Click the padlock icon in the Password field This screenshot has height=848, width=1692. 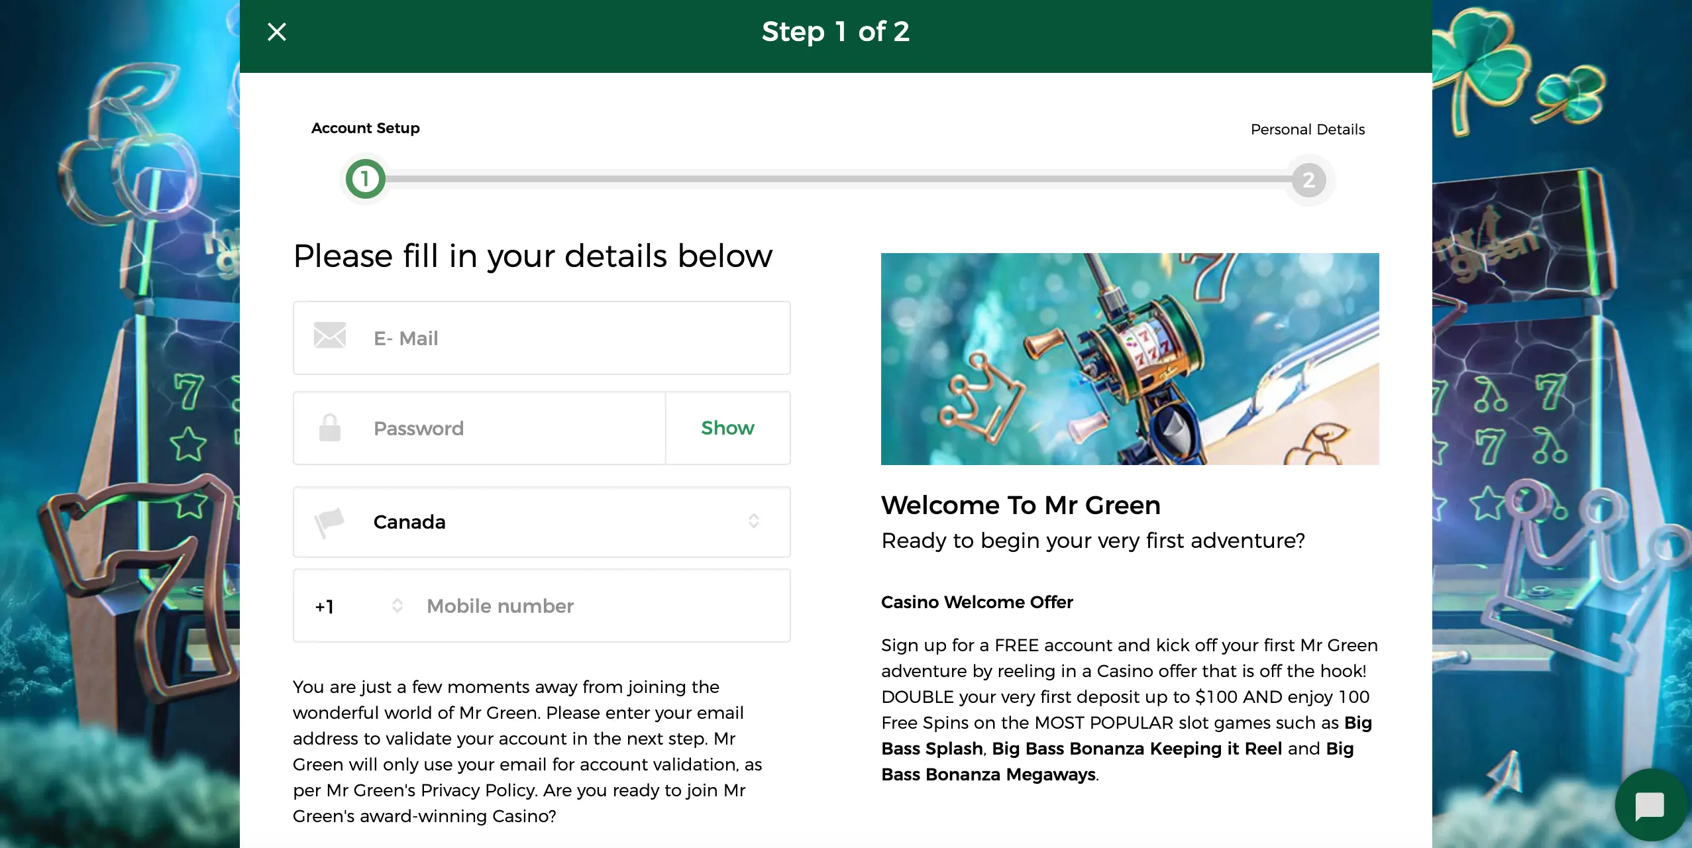[x=330, y=428]
